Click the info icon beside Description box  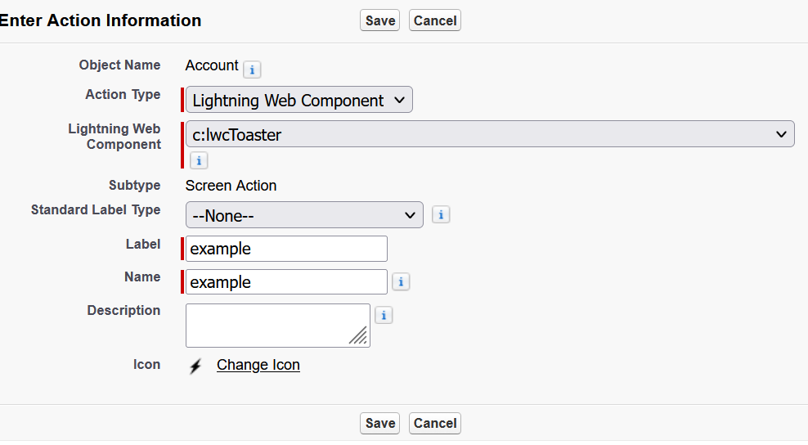coord(384,315)
